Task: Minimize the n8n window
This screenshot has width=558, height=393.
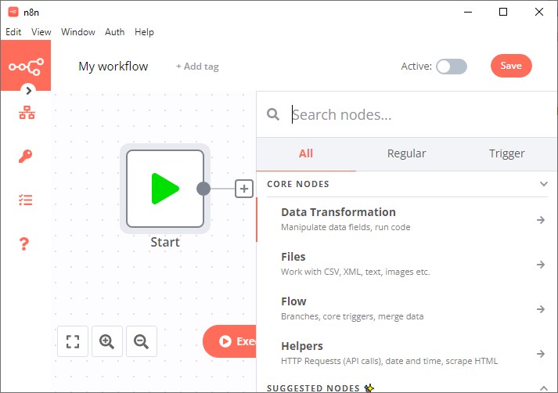Action: (468, 12)
